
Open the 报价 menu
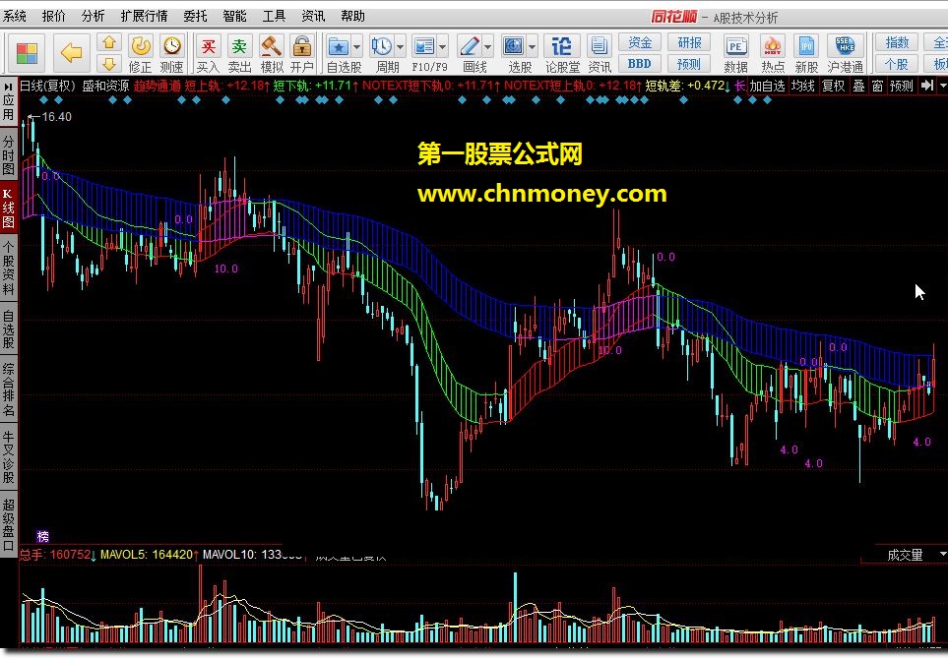(54, 17)
